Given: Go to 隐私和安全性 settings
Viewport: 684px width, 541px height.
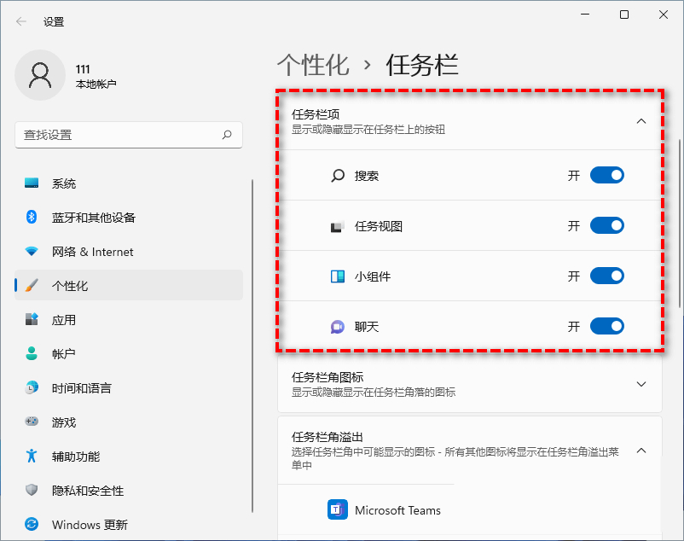Looking at the screenshot, I should click(x=87, y=491).
